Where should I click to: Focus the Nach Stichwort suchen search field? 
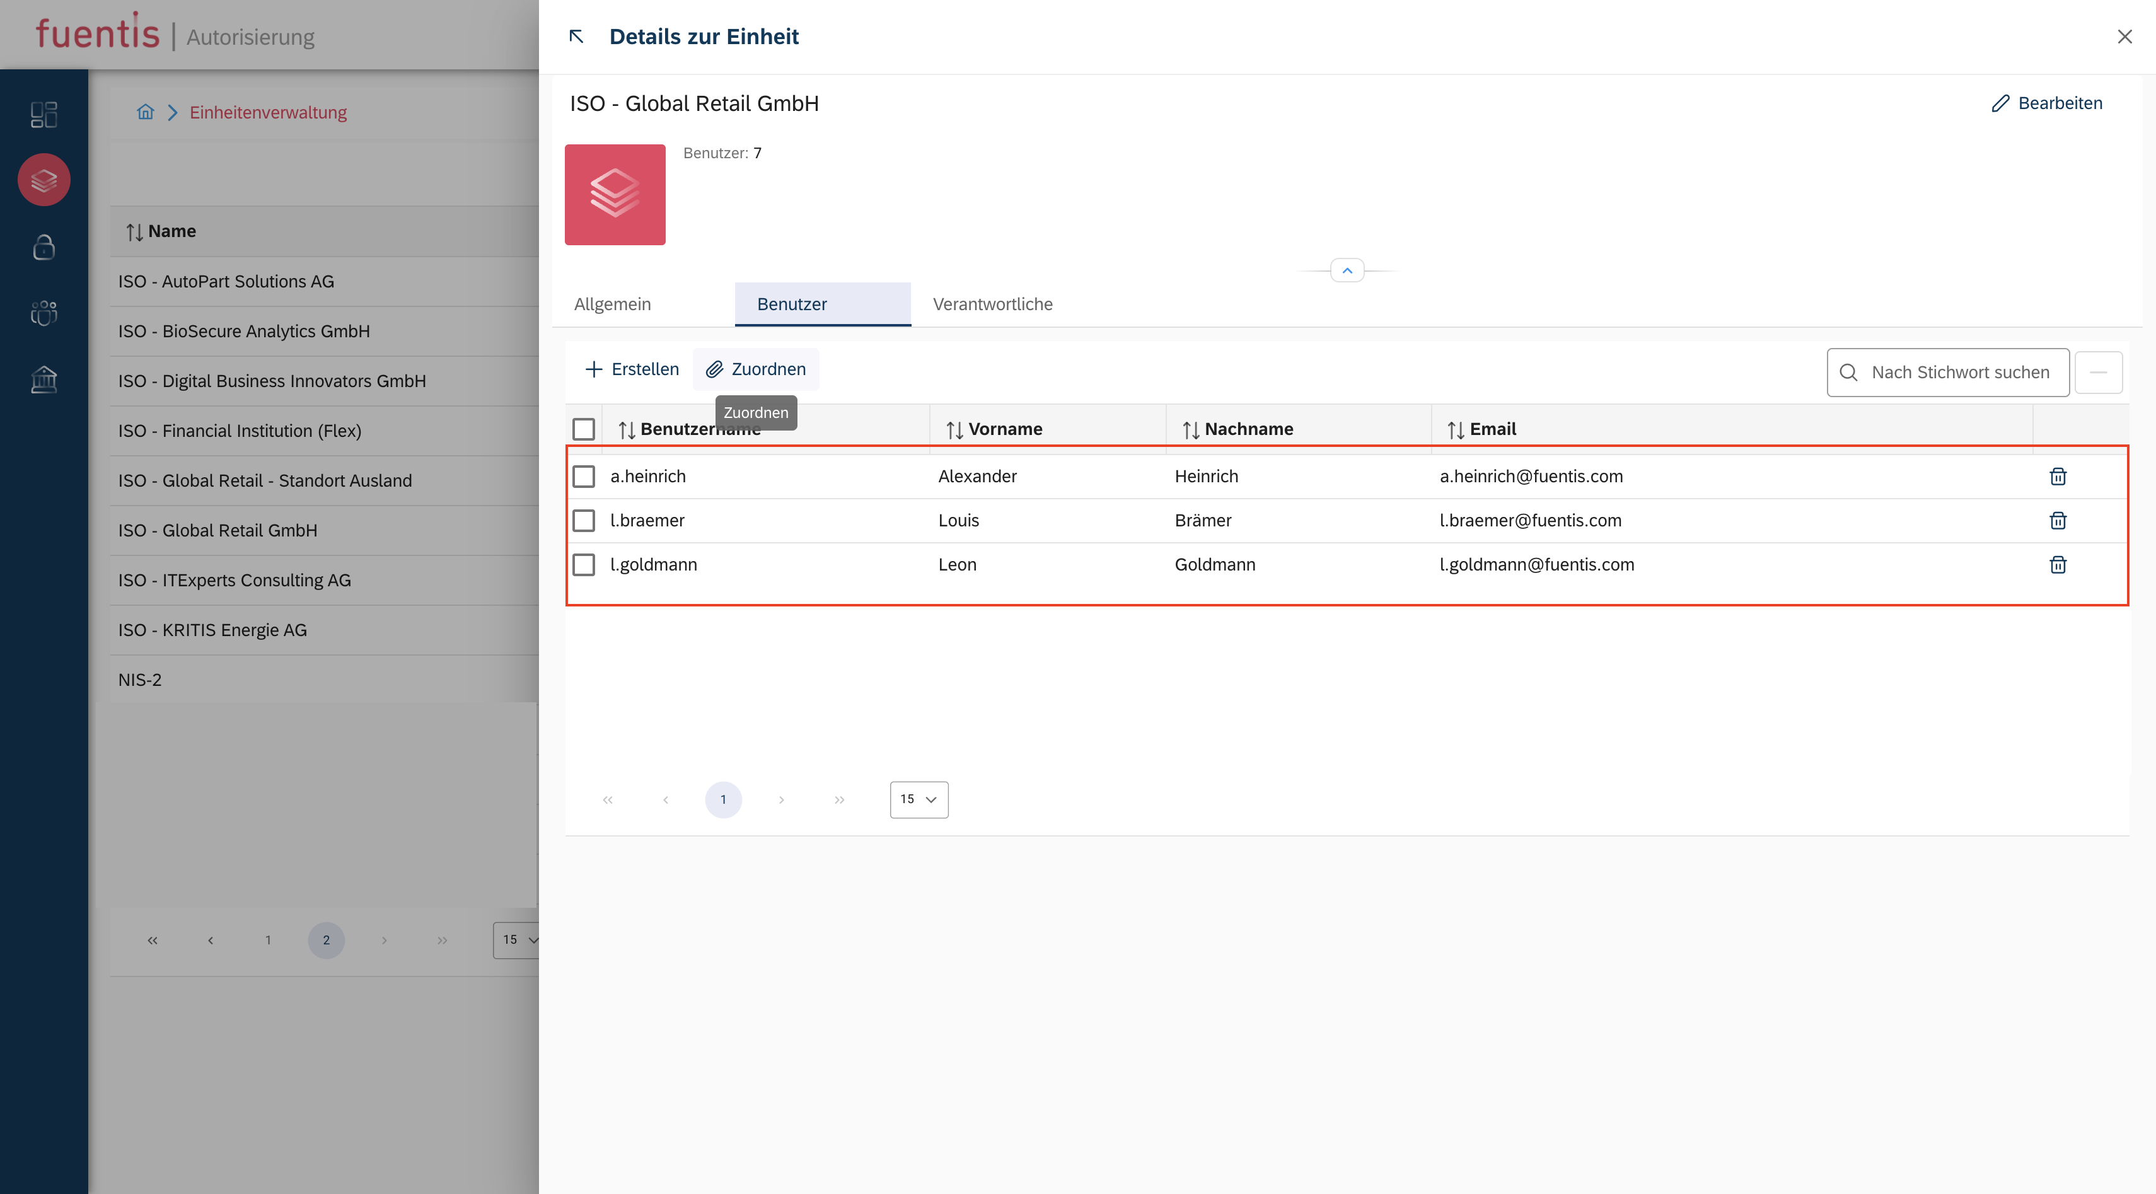click(1959, 373)
